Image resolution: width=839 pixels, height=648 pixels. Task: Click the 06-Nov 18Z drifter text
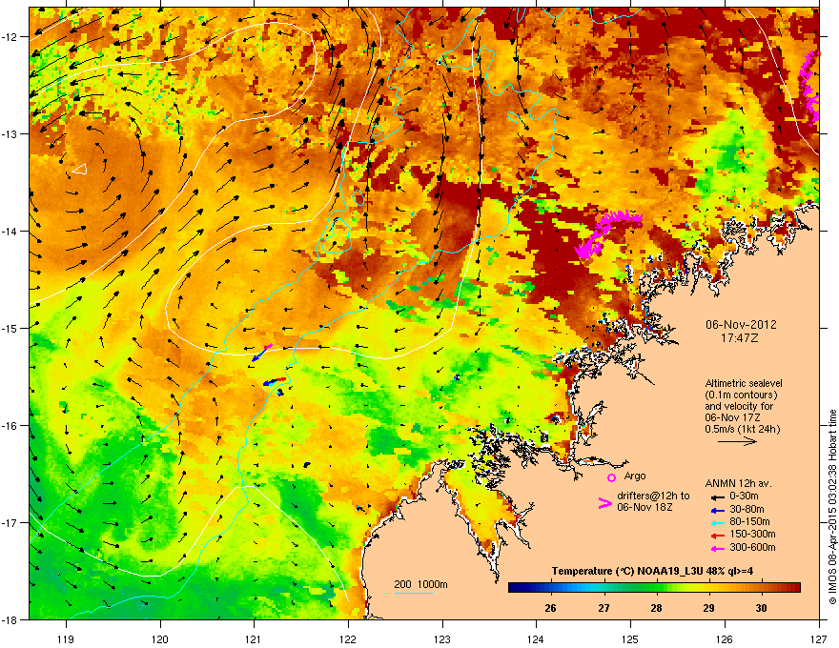point(645,507)
